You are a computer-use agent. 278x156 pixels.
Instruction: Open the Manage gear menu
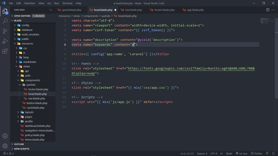5,146
